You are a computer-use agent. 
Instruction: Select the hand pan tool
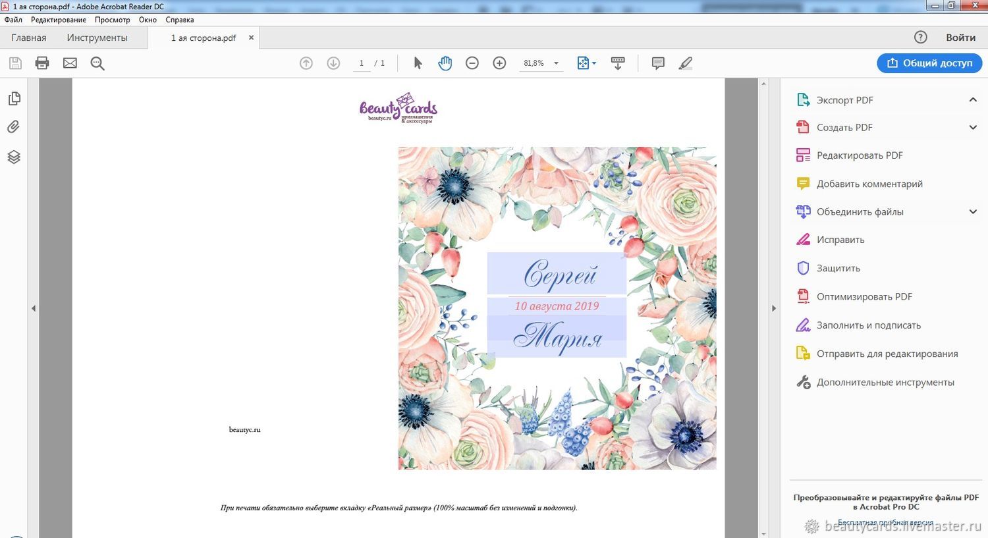(x=445, y=63)
